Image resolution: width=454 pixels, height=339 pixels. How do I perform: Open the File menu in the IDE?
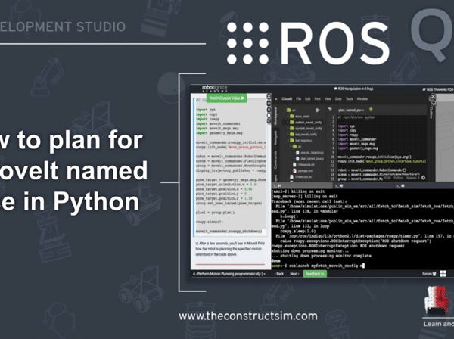click(299, 99)
